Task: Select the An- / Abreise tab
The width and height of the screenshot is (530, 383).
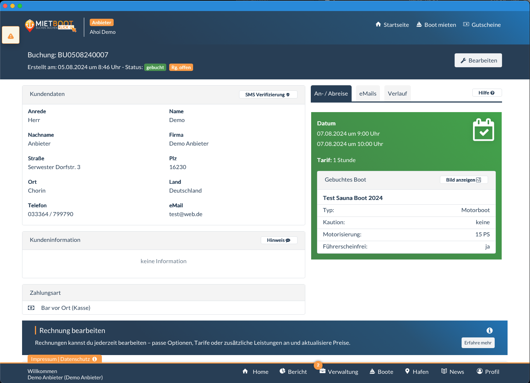Action: [331, 94]
